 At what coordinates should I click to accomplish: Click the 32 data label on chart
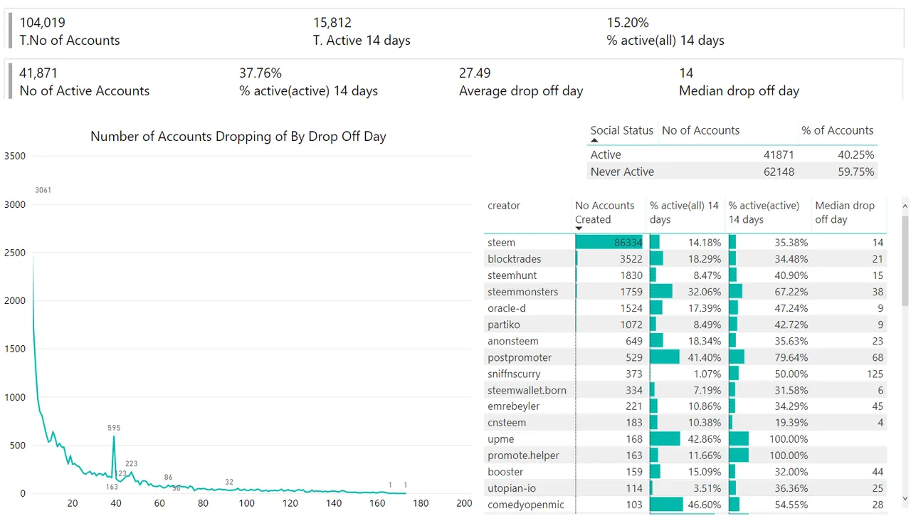(x=229, y=482)
